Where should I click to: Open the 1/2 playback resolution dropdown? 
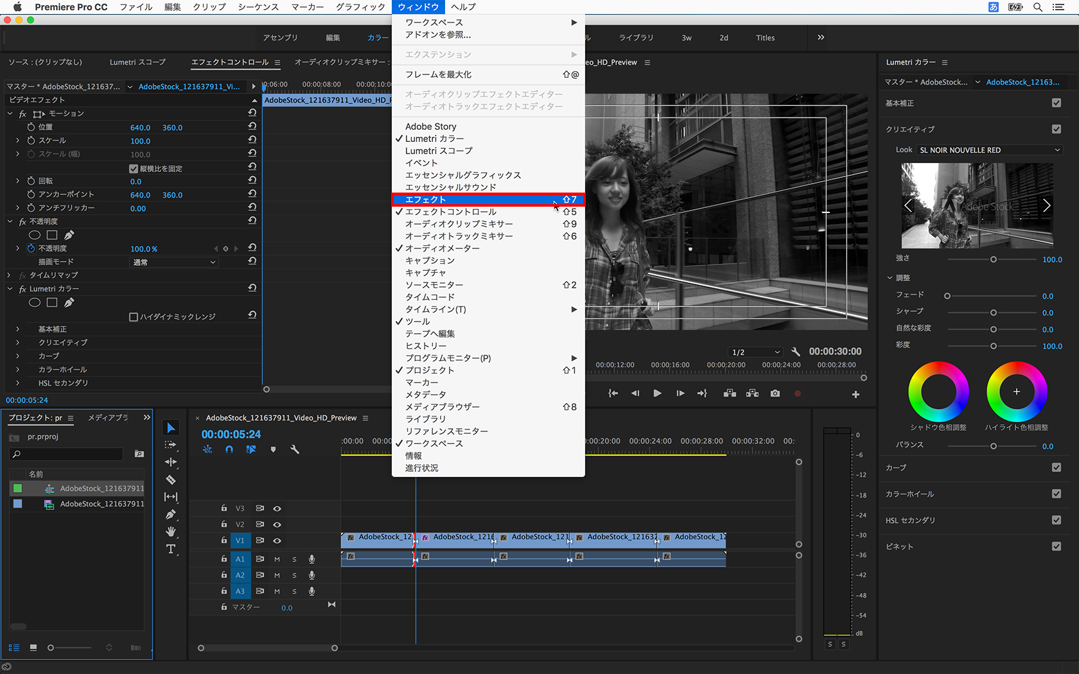coord(756,352)
